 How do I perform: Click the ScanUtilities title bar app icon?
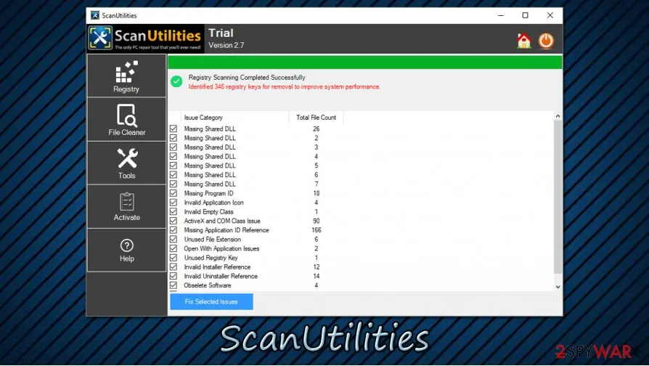point(95,15)
